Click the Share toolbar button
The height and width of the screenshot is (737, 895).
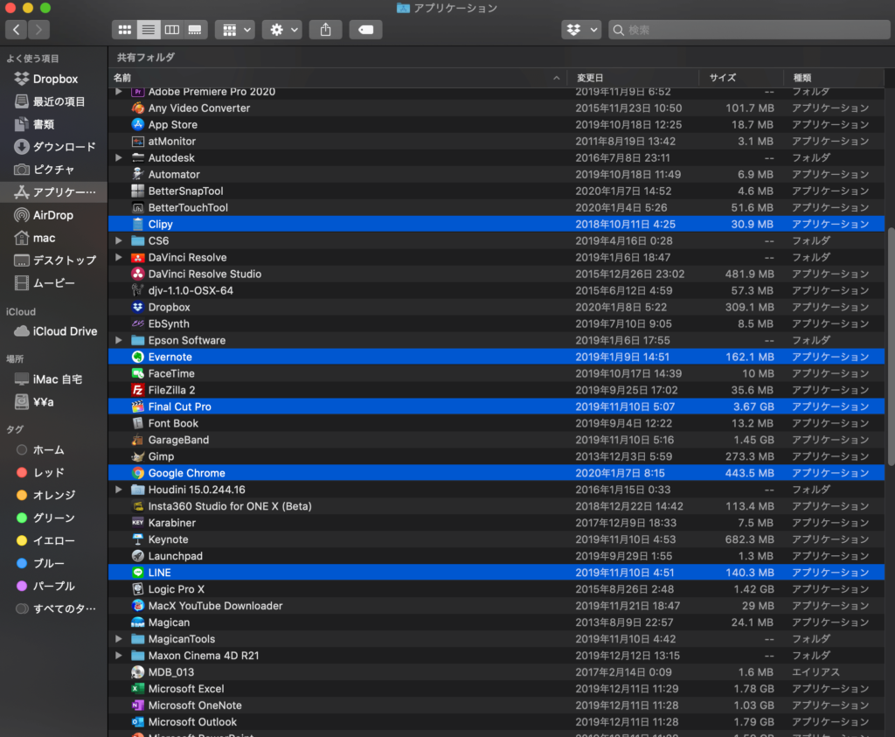tap(325, 30)
